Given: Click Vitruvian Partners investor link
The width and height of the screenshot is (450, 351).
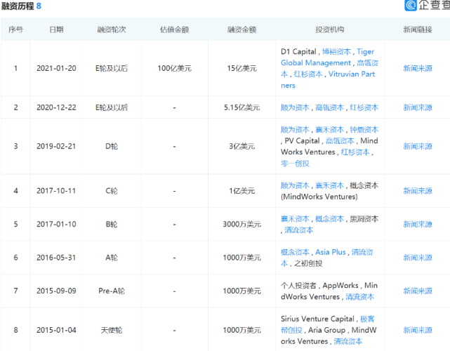Looking at the screenshot, I should coord(328,80).
